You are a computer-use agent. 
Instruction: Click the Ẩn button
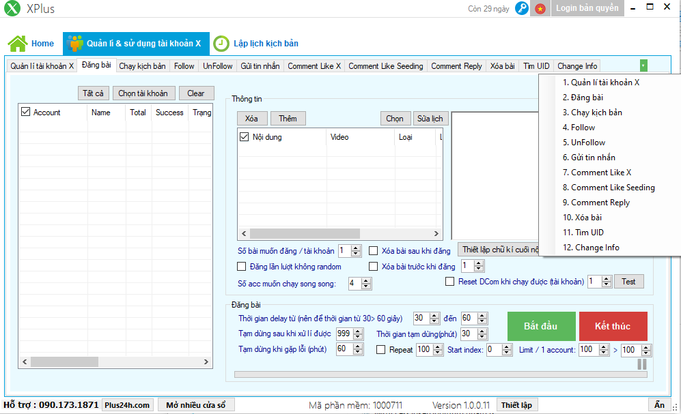click(x=659, y=405)
